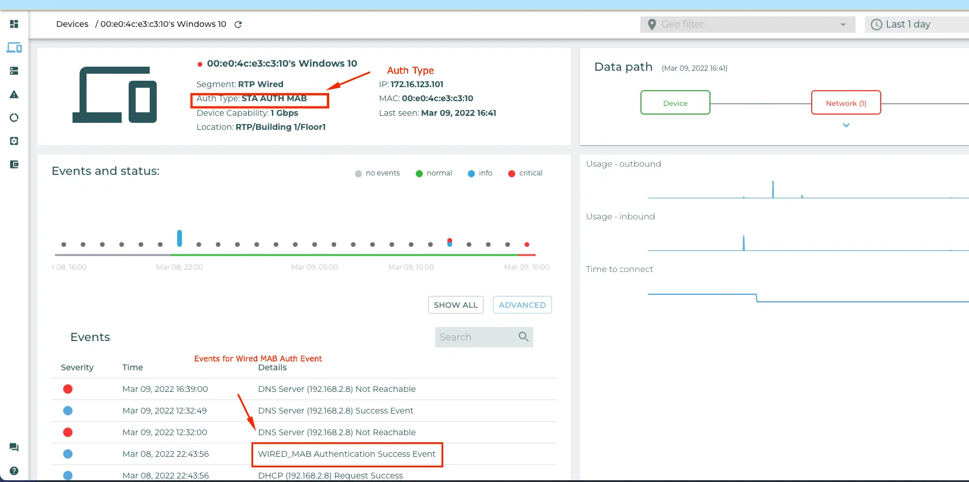The height and width of the screenshot is (482, 969).
Task: Select the Devices icon in sidebar
Action: point(14,47)
